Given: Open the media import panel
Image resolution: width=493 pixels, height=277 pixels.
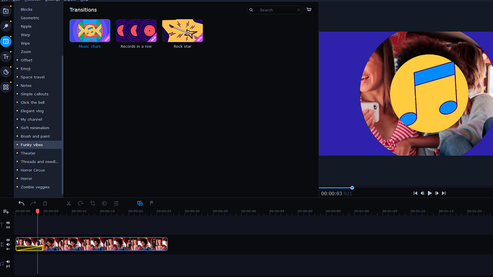Looking at the screenshot, I should [x=6, y=11].
